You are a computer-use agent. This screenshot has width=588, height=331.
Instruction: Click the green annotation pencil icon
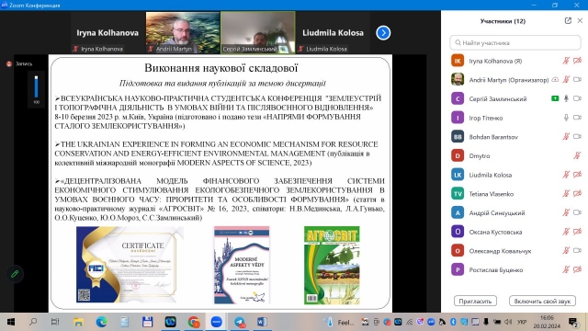(x=15, y=274)
